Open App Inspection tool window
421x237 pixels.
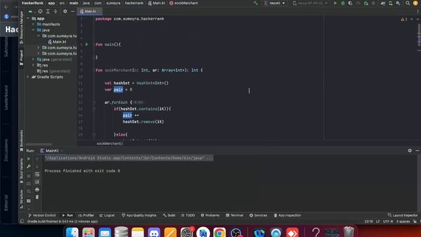[287, 215]
